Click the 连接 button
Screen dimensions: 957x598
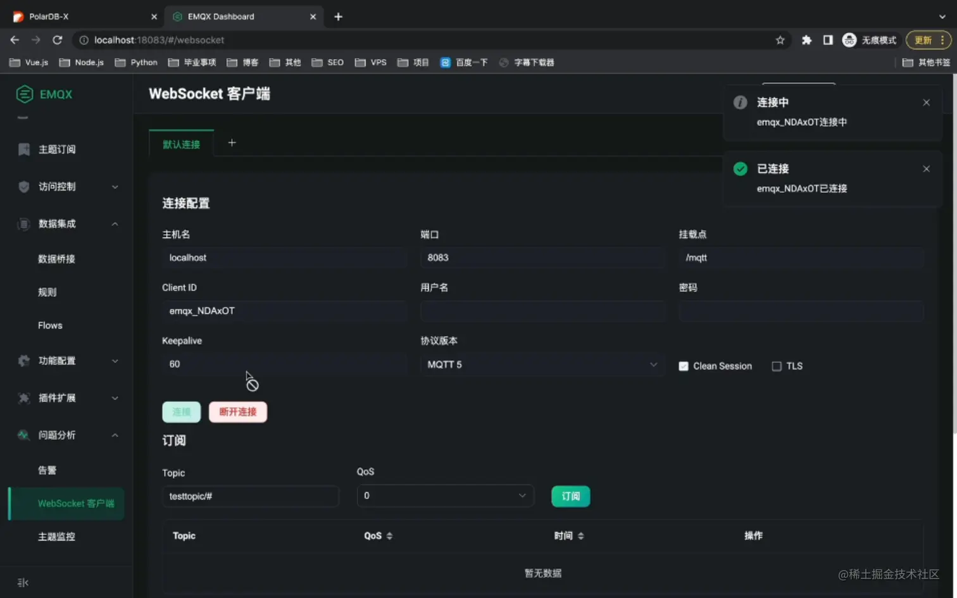coord(181,412)
